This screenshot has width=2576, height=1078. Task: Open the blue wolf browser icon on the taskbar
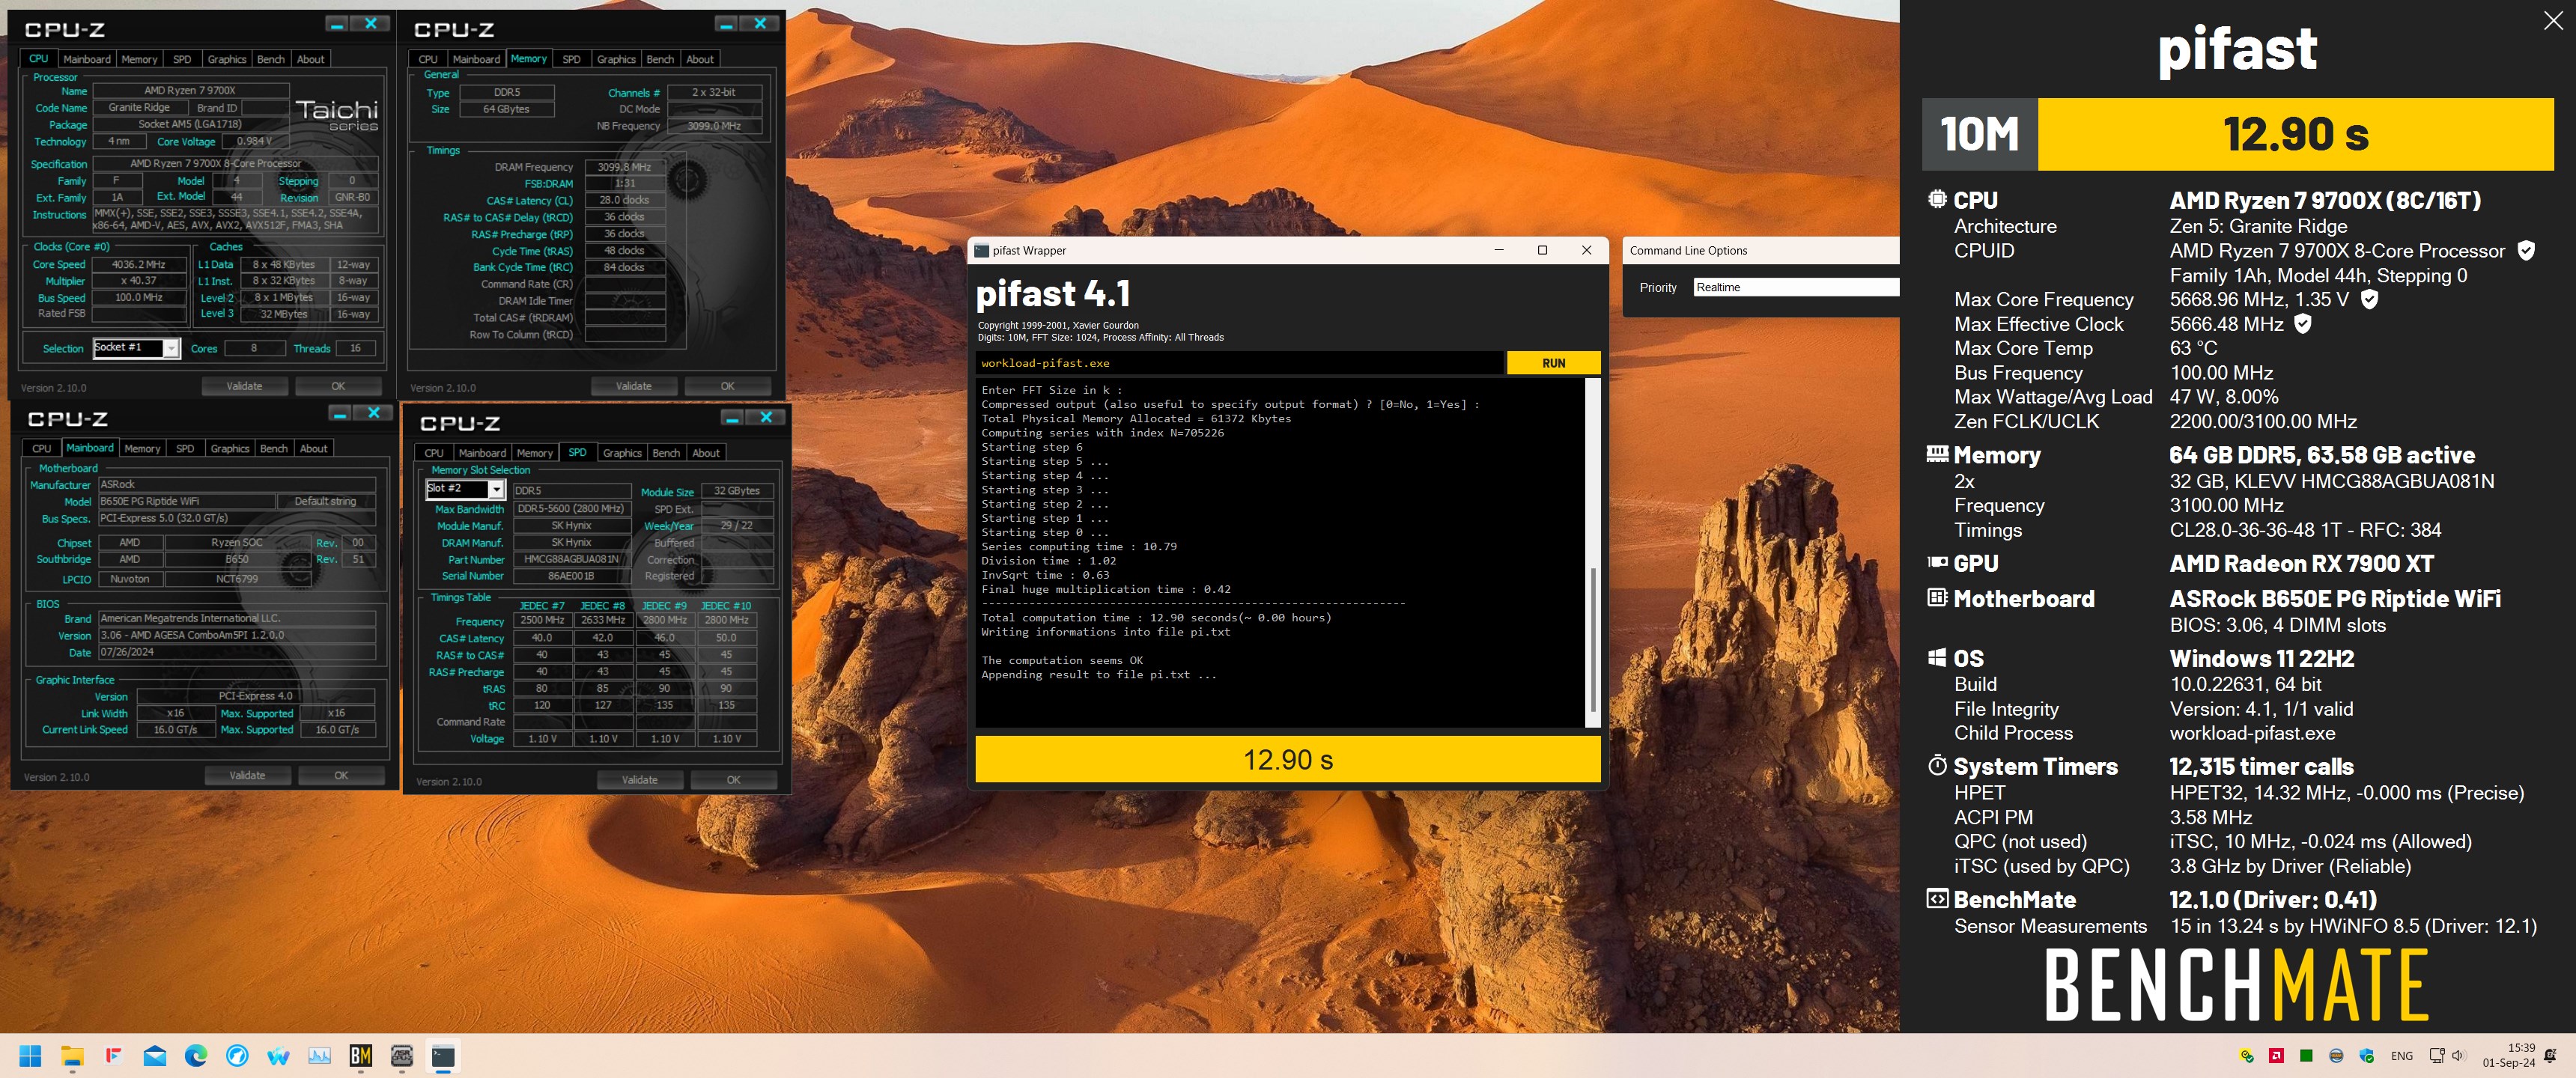point(237,1056)
